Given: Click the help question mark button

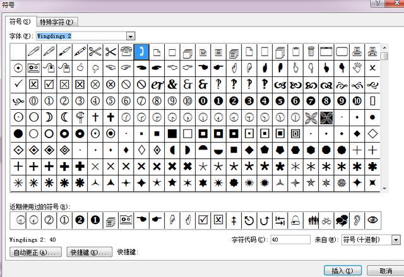Looking at the screenshot, I should coord(377,3).
